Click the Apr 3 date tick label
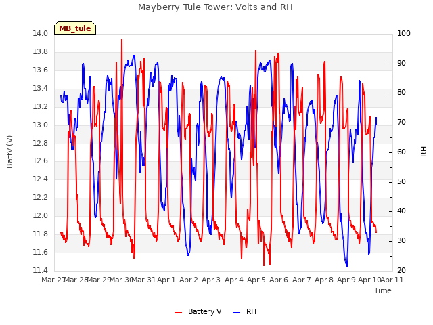The width and height of the screenshot is (433, 325). click(x=211, y=280)
